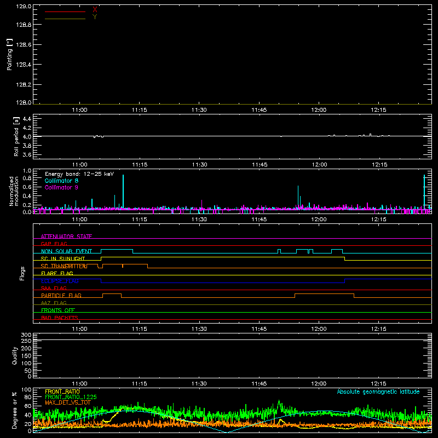Click the FRONT_RATIO_1225 peak near 11:50
The image size is (438, 438).
tap(279, 403)
